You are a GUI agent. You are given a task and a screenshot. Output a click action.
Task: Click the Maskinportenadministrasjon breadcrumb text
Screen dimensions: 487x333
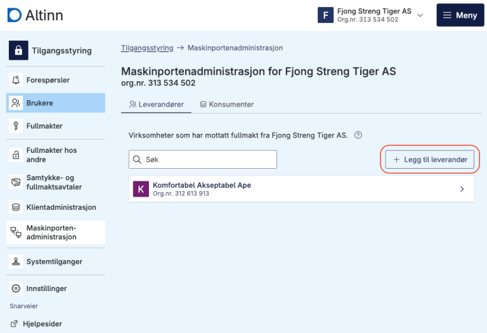tap(235, 48)
